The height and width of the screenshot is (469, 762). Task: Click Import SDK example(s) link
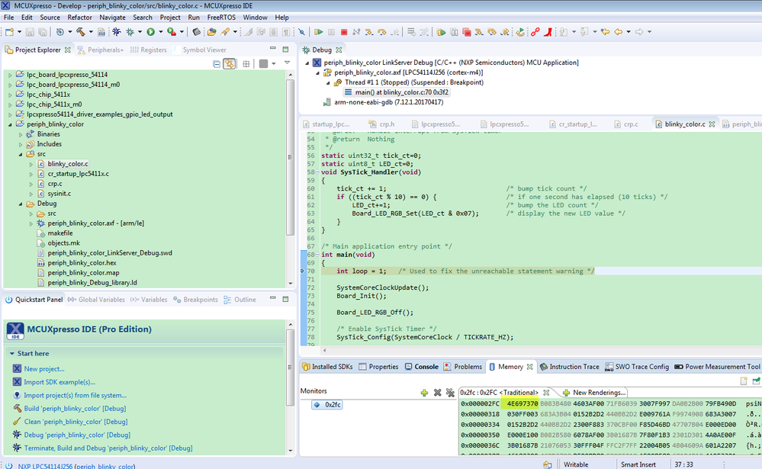point(59,382)
